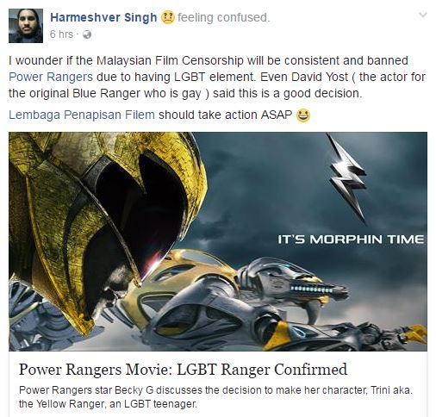436x417 pixels.
Task: Open the post options chevron menu
Action: coord(423,15)
